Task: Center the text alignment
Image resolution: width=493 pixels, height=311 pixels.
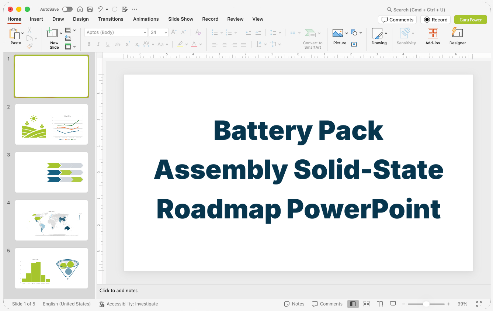Action: point(225,44)
